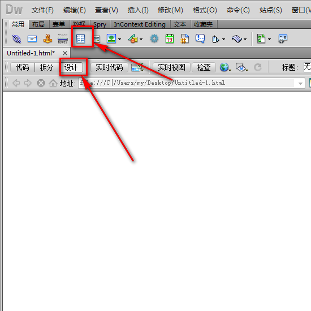Viewport: 311px width, 311px height.
Task: Select the 文本 insert tab
Action: (x=180, y=24)
